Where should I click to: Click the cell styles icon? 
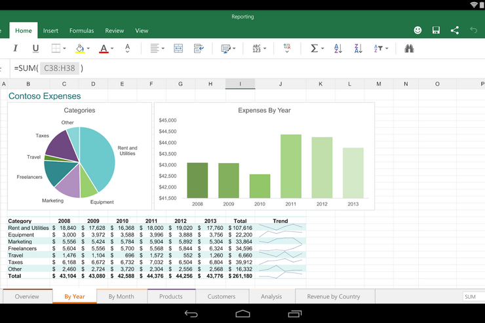226,48
